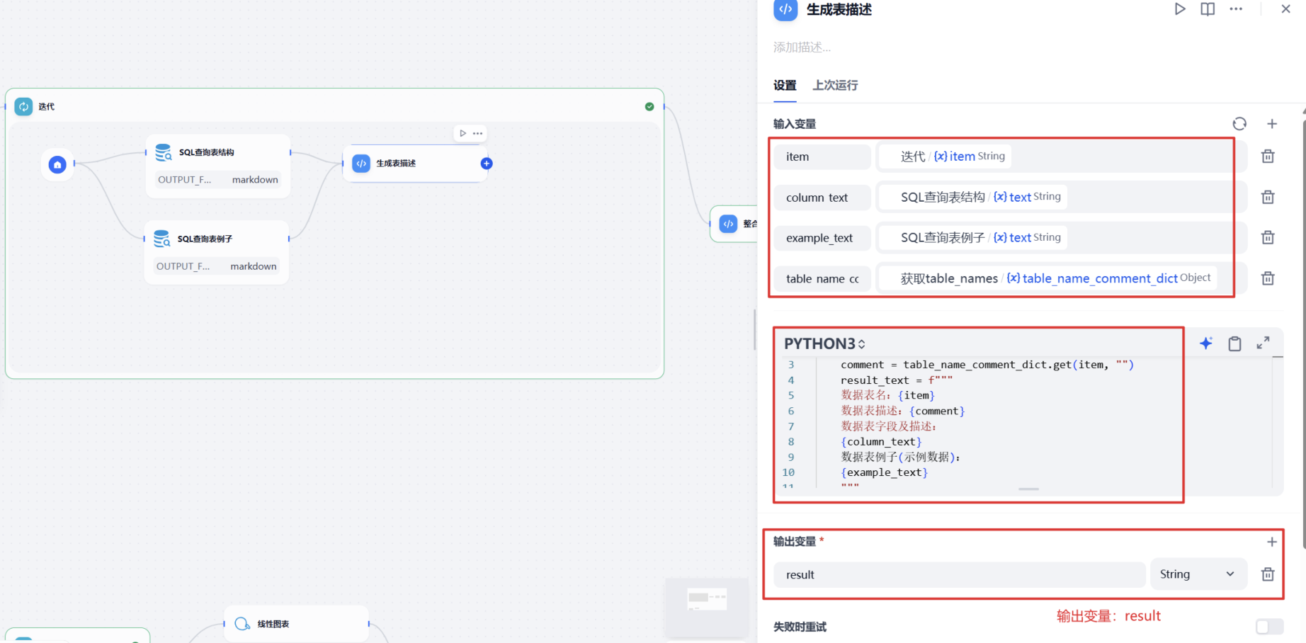The width and height of the screenshot is (1306, 643).
Task: Click the {example_text} code line
Action: pyautogui.click(x=884, y=472)
